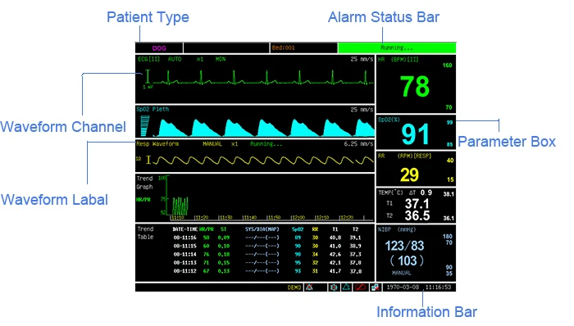Click the SpO2 lower limit 85
The height and width of the screenshot is (326, 574).
(x=449, y=144)
